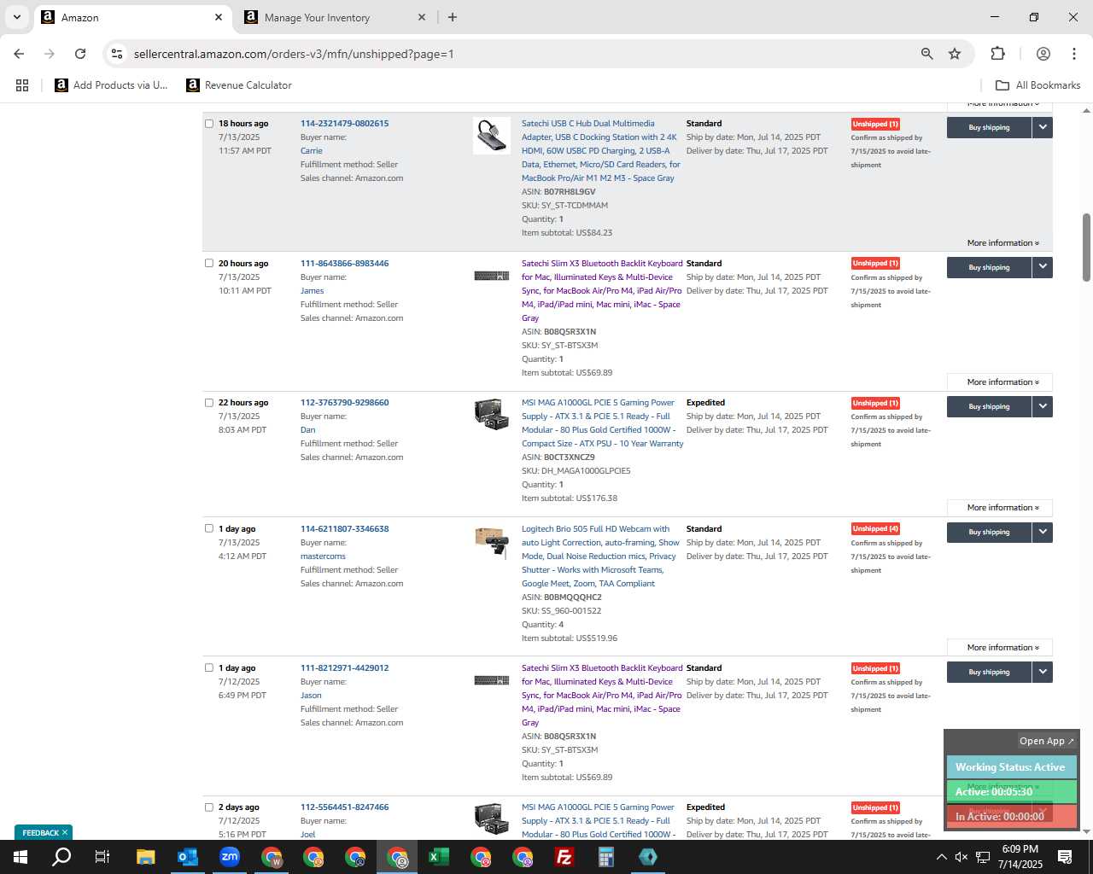
Task: Open Buy shipping dropdown for mastercoms order
Action: (1043, 532)
